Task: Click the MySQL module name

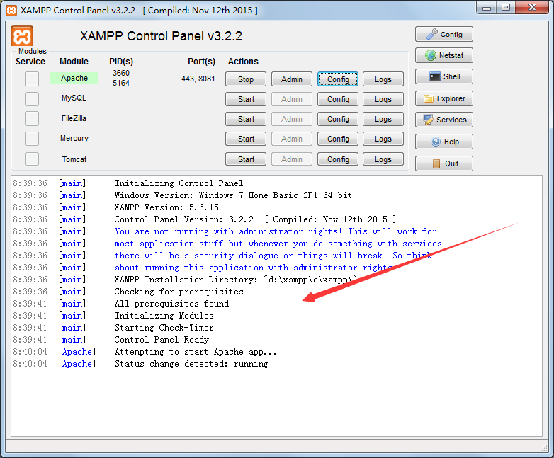Action: (74, 98)
